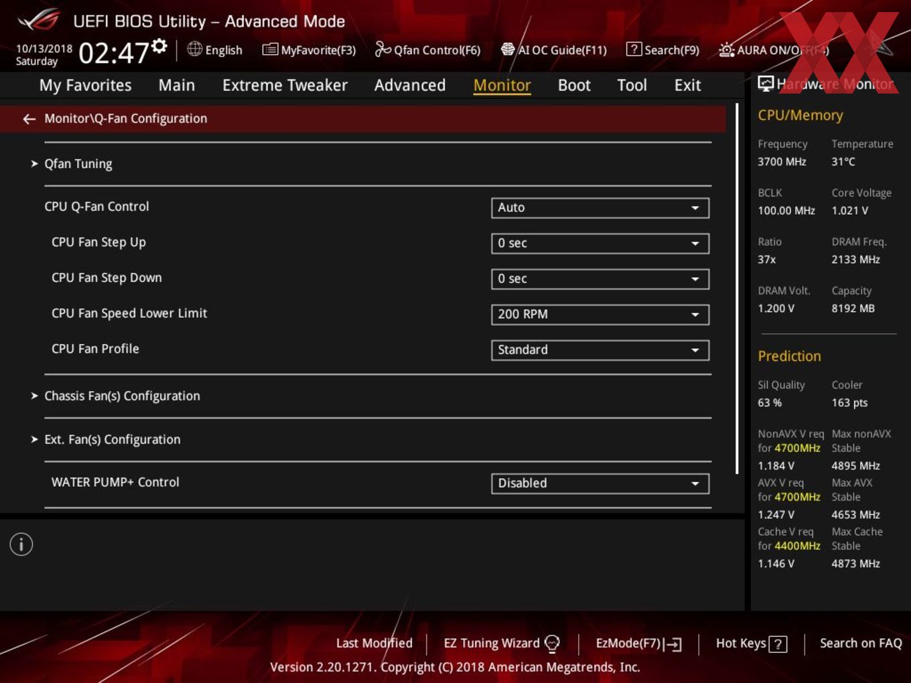
Task: Open AI OC Guide(F11) icon
Action: pos(508,50)
